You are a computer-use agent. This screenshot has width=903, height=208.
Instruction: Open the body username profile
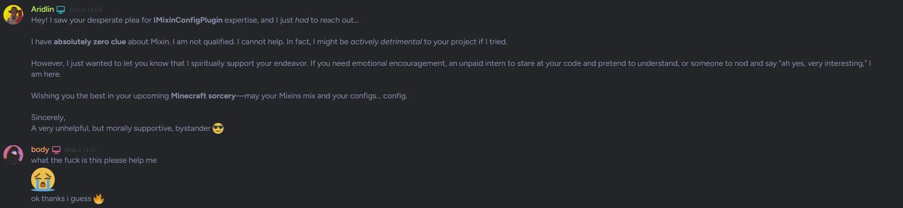40,149
